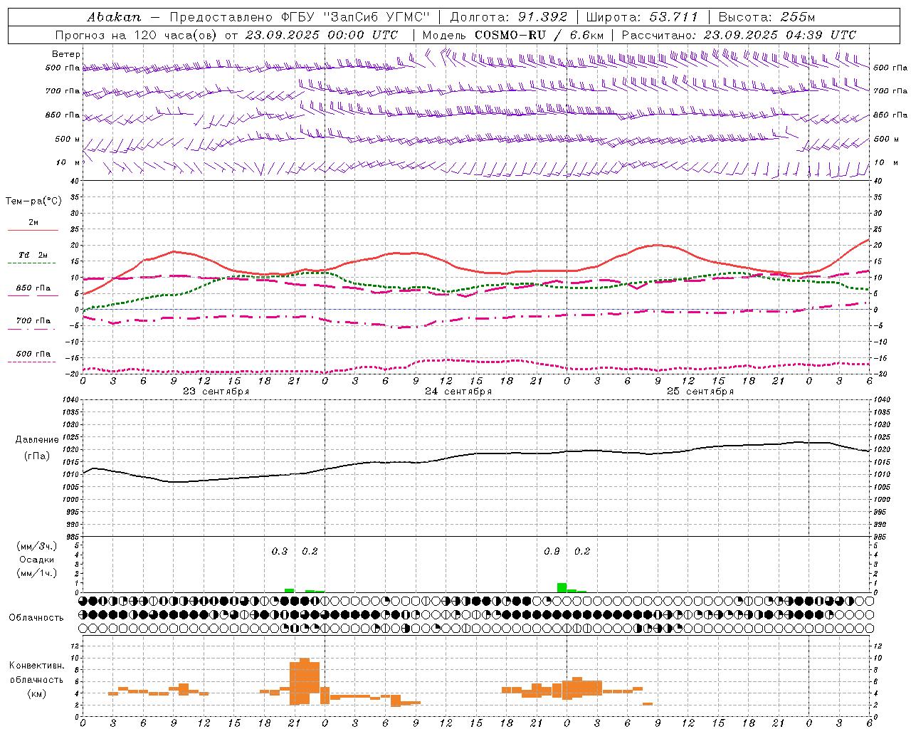
Task: Click the Ветер wind panel label
Action: coord(66,54)
